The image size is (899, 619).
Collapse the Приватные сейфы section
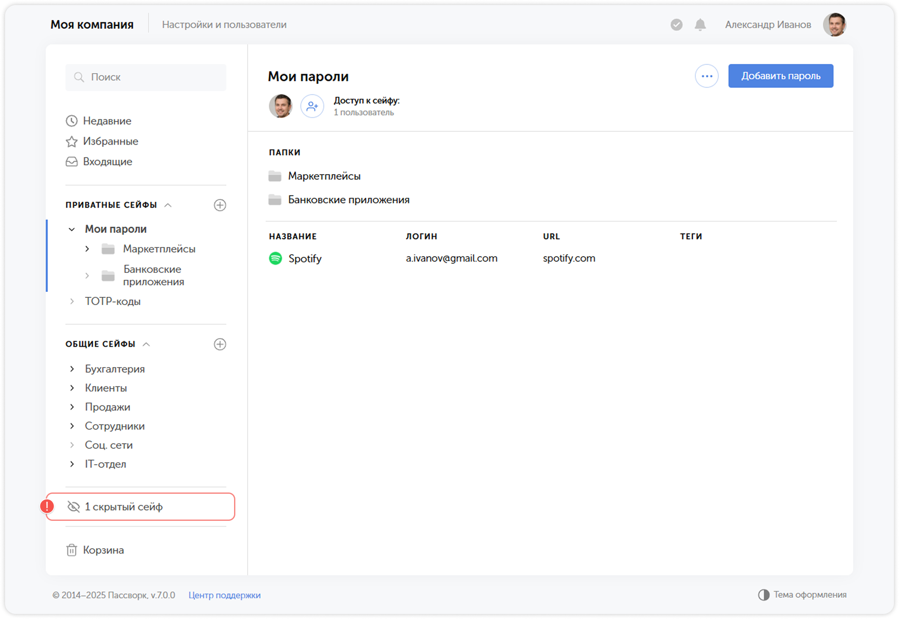pos(168,205)
